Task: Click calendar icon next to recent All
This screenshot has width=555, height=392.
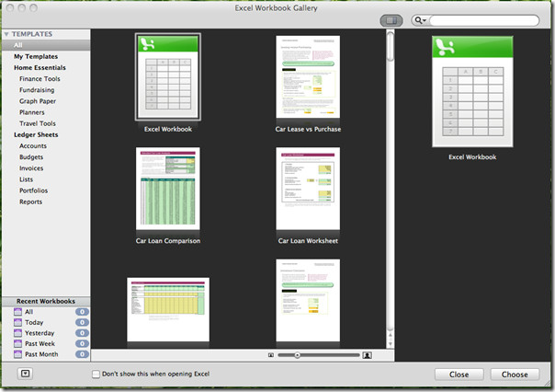Action: click(x=17, y=312)
